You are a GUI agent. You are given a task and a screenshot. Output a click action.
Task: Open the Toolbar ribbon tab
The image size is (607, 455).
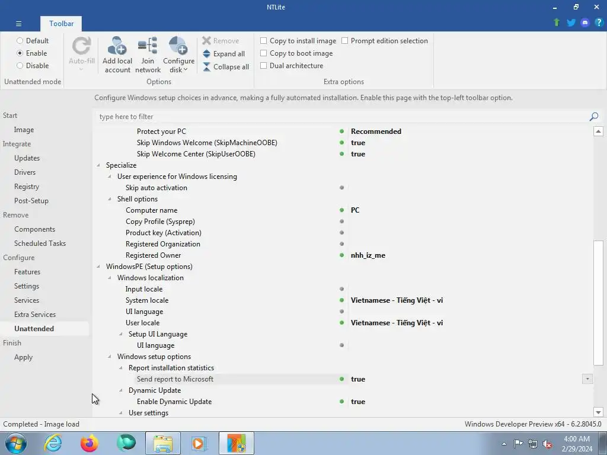pos(61,24)
